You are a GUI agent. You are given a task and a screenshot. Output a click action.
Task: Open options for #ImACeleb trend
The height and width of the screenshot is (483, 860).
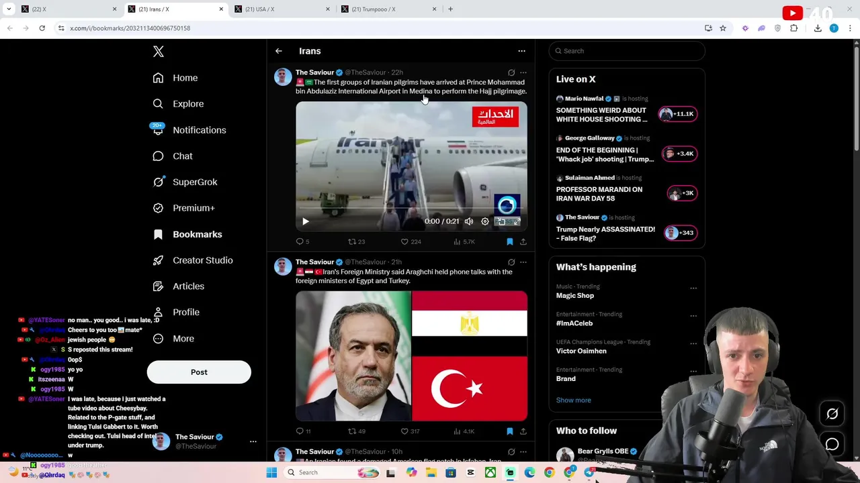[693, 316]
